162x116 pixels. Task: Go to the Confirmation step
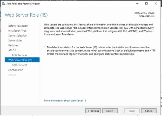pos(16,70)
